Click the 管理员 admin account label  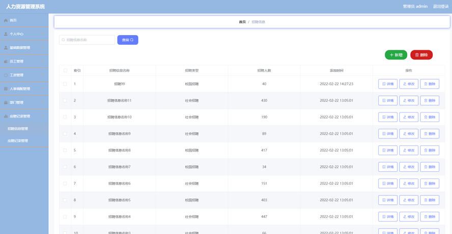pos(415,7)
